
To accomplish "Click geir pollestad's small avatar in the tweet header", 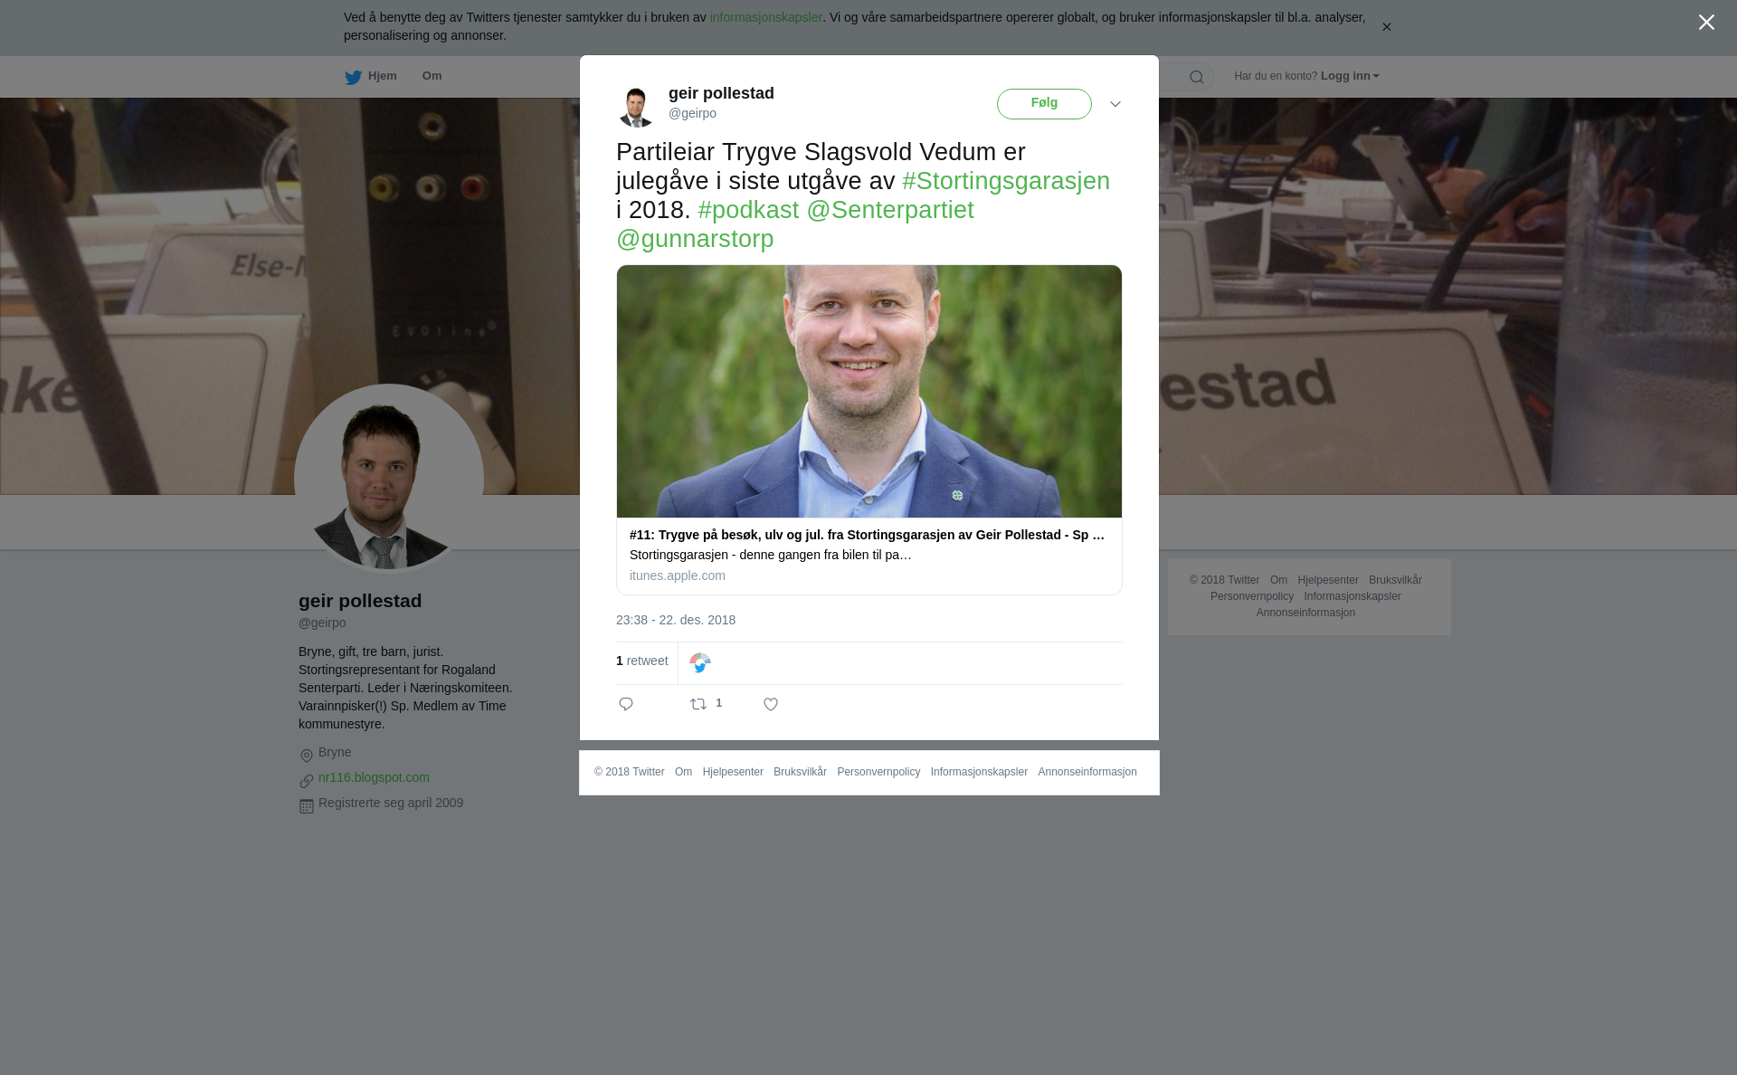I will coord(636,107).
